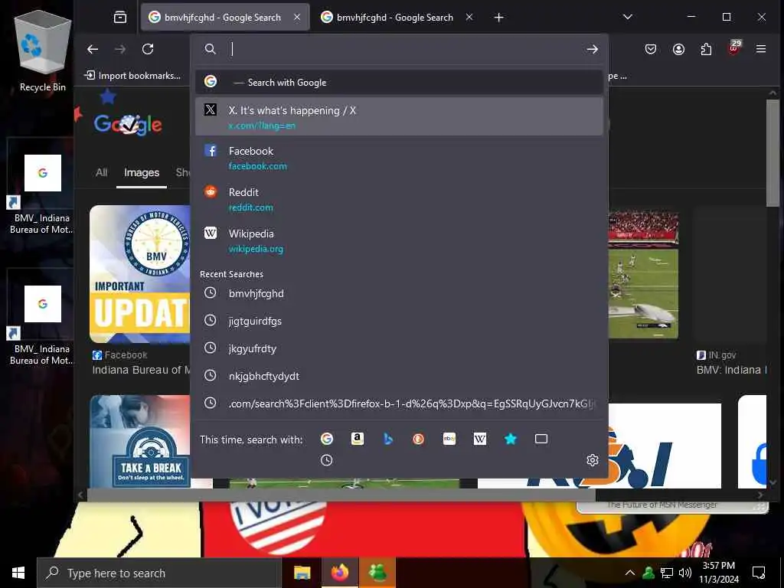The image size is (784, 588).
Task: Click inside the address bar input
Action: (405, 49)
